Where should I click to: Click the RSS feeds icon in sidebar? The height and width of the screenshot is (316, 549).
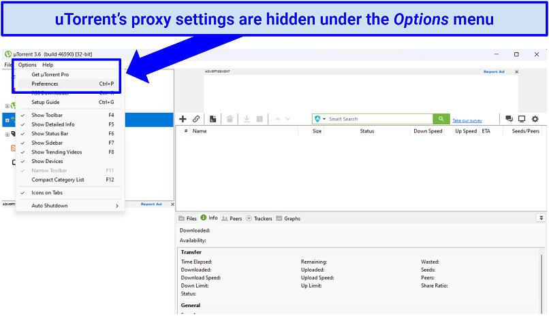pos(13,148)
